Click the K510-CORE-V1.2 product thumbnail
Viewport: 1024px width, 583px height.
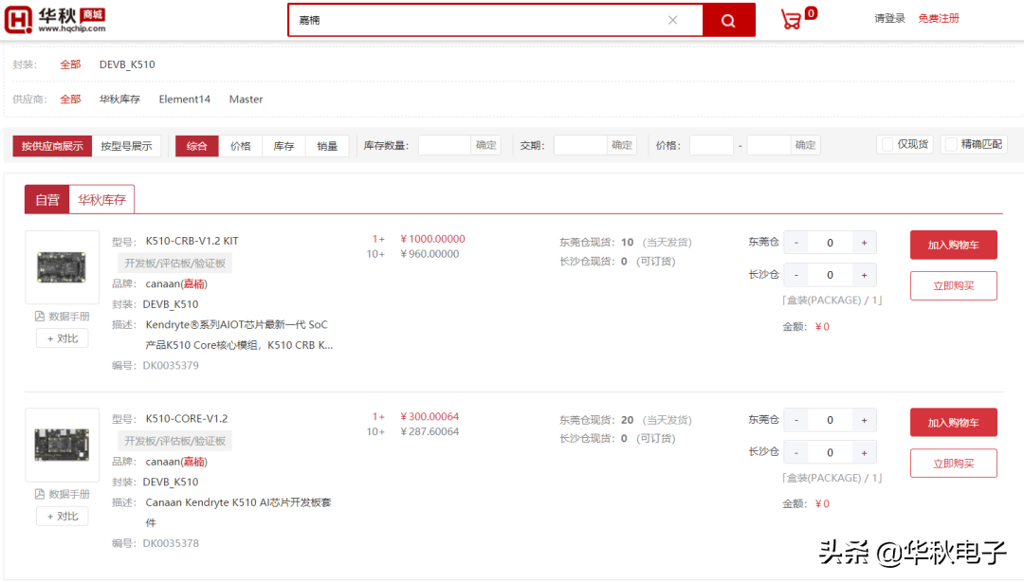click(x=62, y=445)
